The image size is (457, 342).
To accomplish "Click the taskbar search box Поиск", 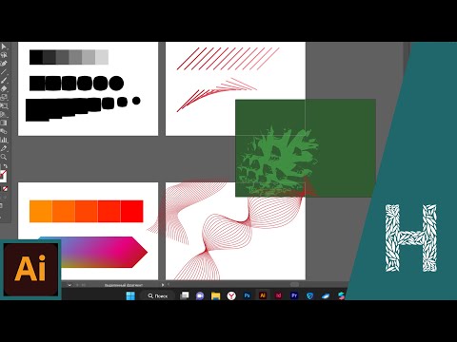I will (x=158, y=295).
